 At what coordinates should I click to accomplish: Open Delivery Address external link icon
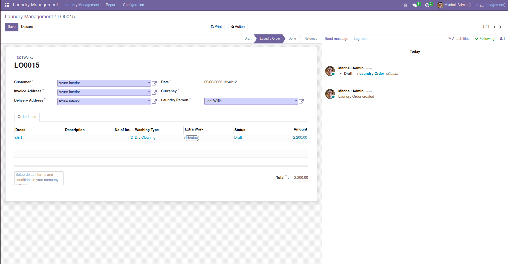pyautogui.click(x=154, y=102)
